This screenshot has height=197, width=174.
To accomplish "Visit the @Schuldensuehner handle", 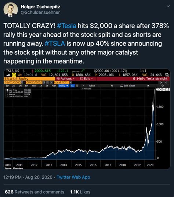I will [x=40, y=12].
